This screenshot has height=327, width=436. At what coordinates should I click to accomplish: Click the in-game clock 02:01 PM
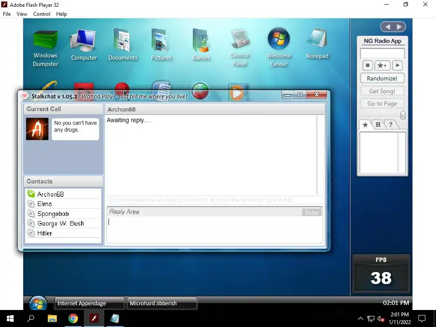click(396, 303)
